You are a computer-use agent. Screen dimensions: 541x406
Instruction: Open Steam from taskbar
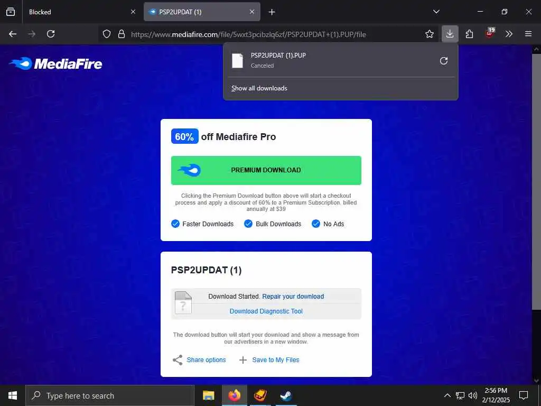tap(286, 395)
